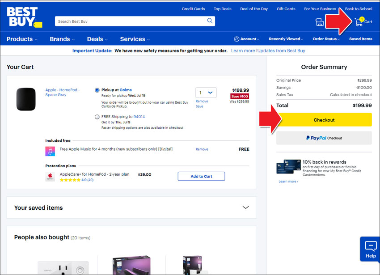The width and height of the screenshot is (380, 275).
Task: Open the AppleCare+ 4.9 star rating reviews
Action: (x=76, y=180)
